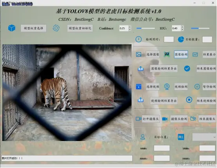Click the blue checkmark circle icon

(187, 68)
